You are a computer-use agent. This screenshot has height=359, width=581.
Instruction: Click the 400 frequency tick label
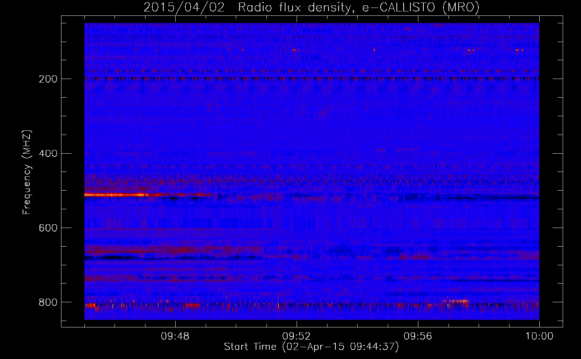tap(48, 154)
